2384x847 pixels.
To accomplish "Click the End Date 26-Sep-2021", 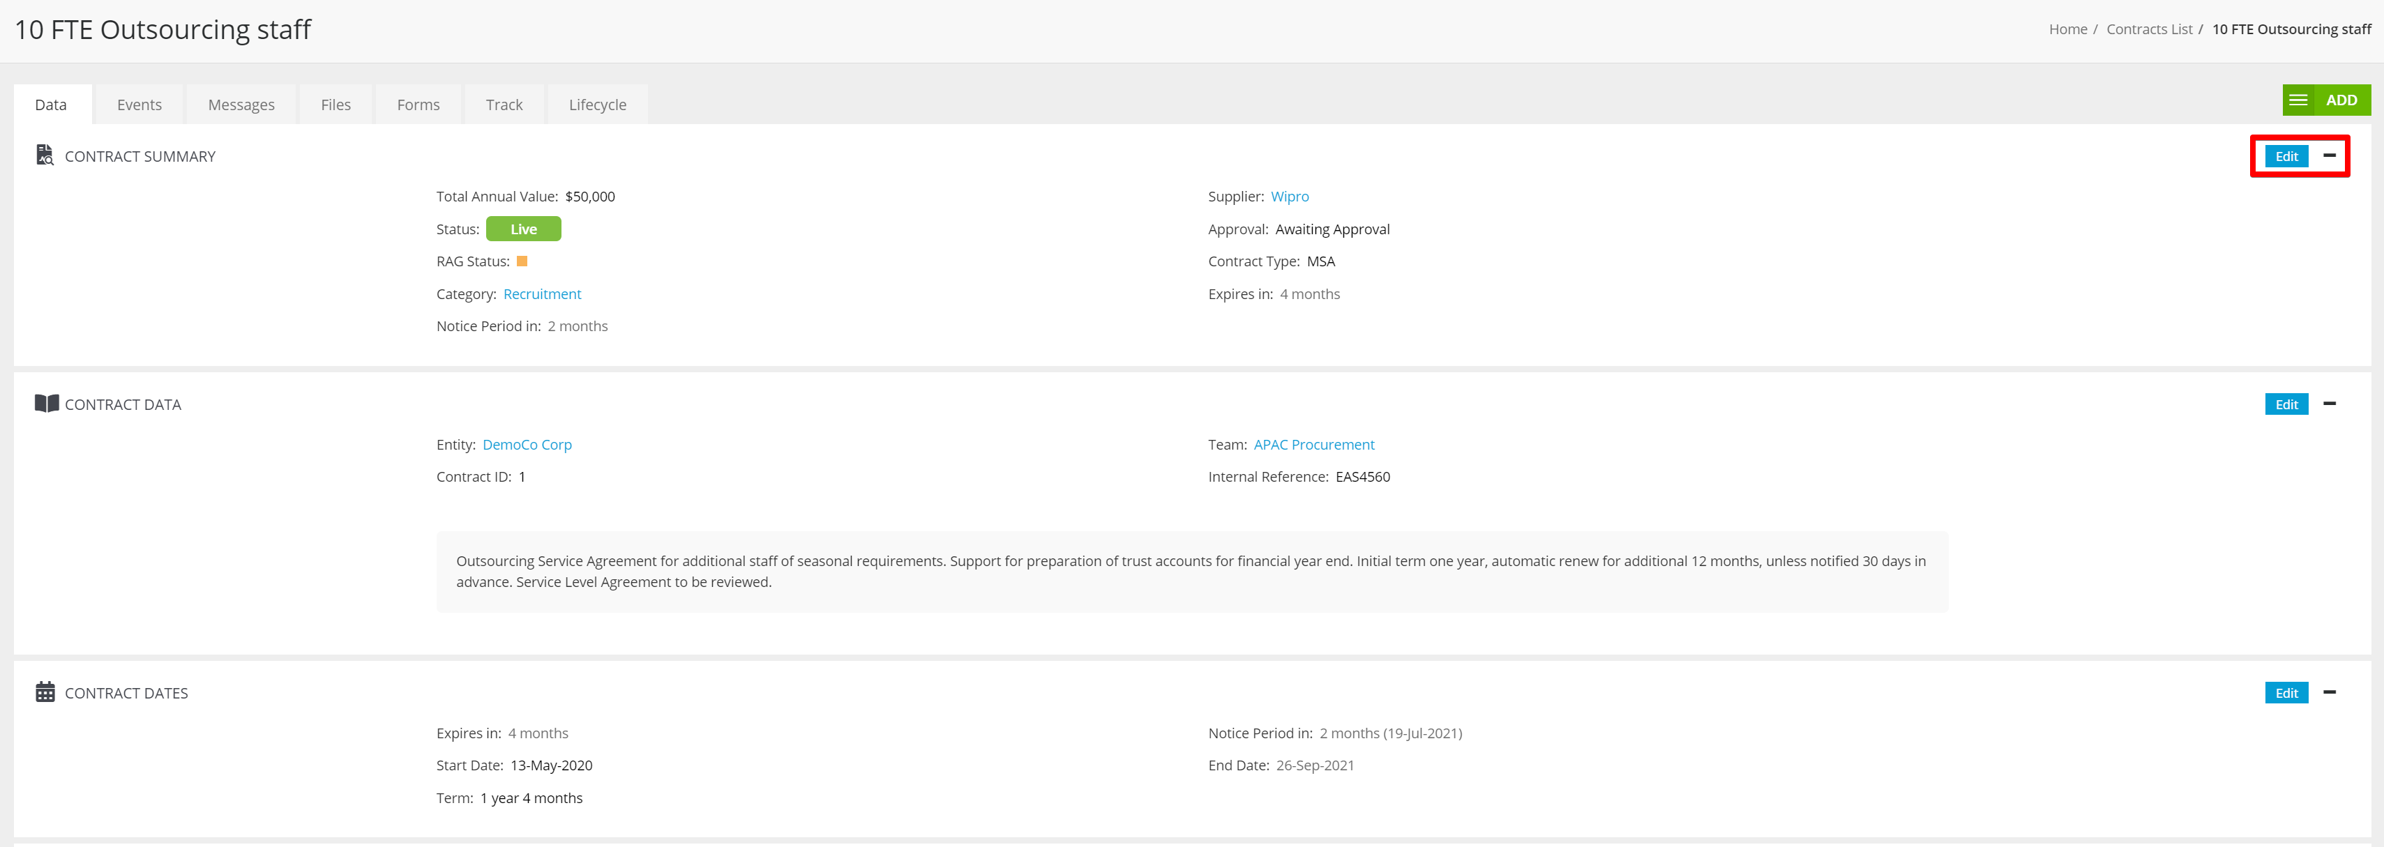I will point(1315,765).
